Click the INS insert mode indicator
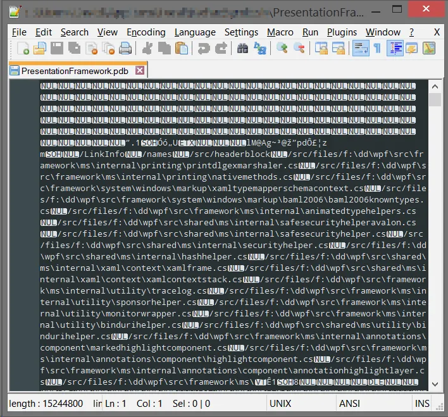Viewport: 448px width, 417px height. click(x=422, y=404)
